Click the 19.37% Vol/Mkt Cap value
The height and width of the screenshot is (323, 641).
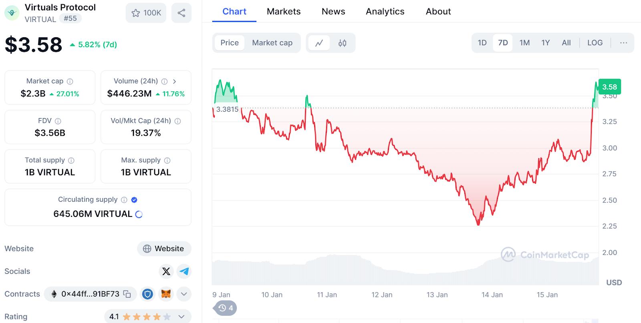pyautogui.click(x=146, y=133)
